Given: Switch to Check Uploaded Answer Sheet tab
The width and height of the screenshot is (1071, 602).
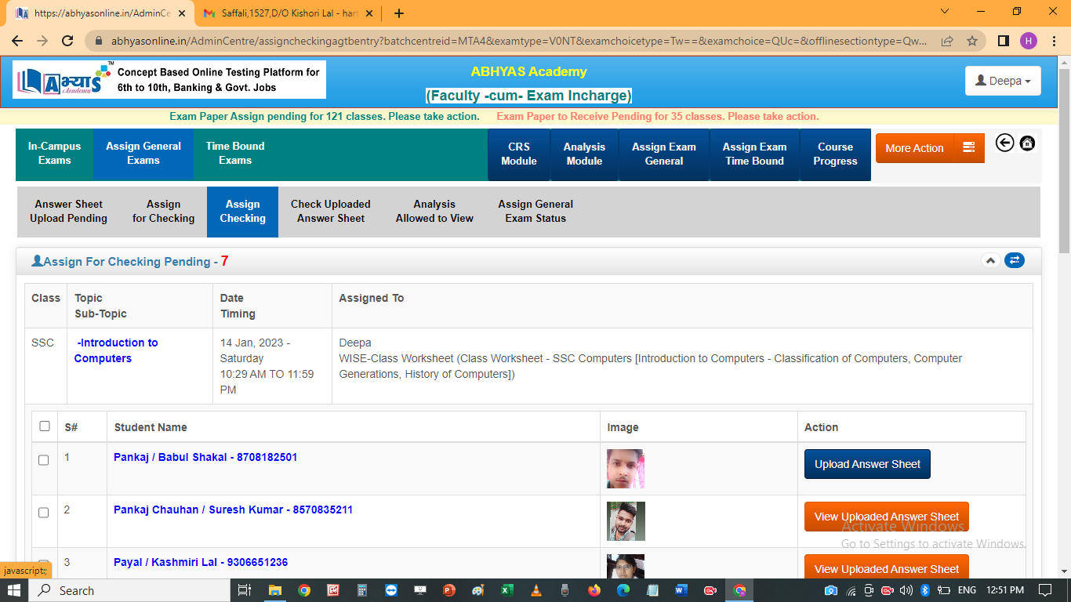Looking at the screenshot, I should [330, 211].
